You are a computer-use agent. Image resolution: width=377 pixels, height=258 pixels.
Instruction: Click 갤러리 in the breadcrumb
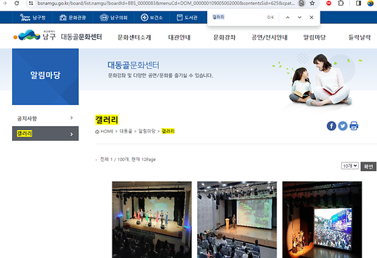point(168,131)
